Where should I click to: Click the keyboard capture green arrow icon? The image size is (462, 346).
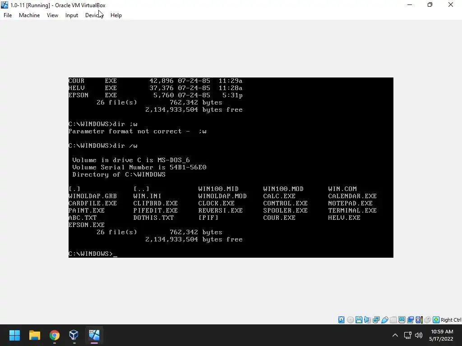click(436, 320)
